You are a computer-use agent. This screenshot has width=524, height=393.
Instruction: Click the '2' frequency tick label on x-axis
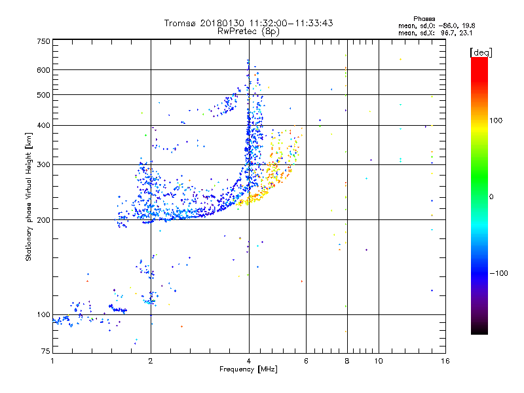(151, 361)
